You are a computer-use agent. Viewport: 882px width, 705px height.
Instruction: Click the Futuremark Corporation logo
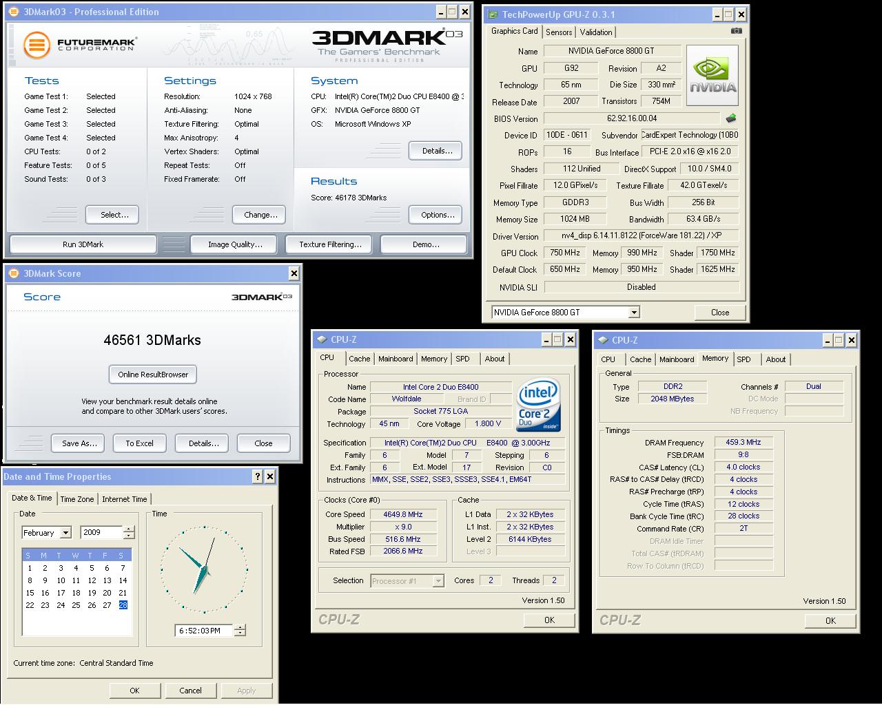point(80,45)
